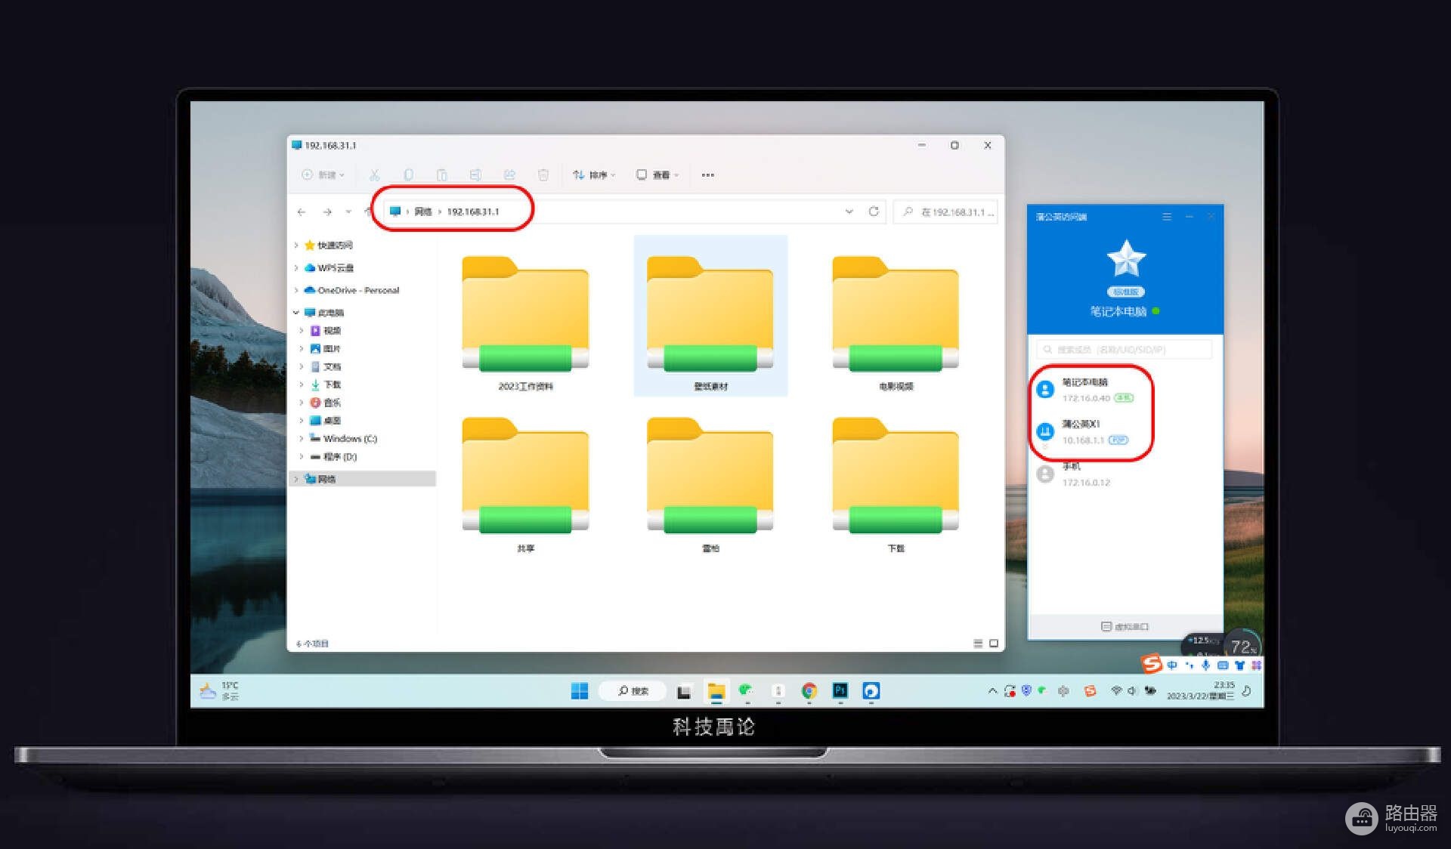Viewport: 1451px width, 849px height.
Task: Open the View dropdown menu
Action: (657, 175)
